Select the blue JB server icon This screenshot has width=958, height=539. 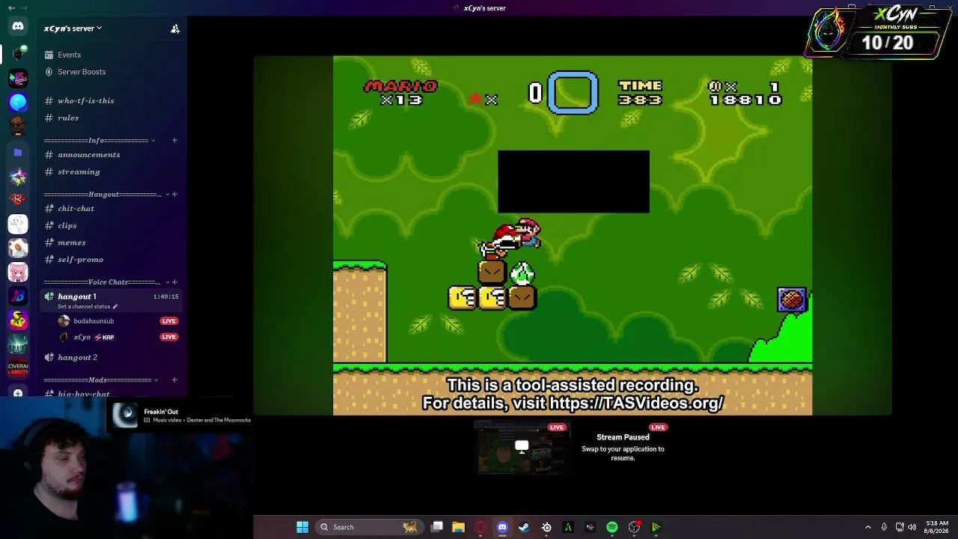(x=18, y=296)
